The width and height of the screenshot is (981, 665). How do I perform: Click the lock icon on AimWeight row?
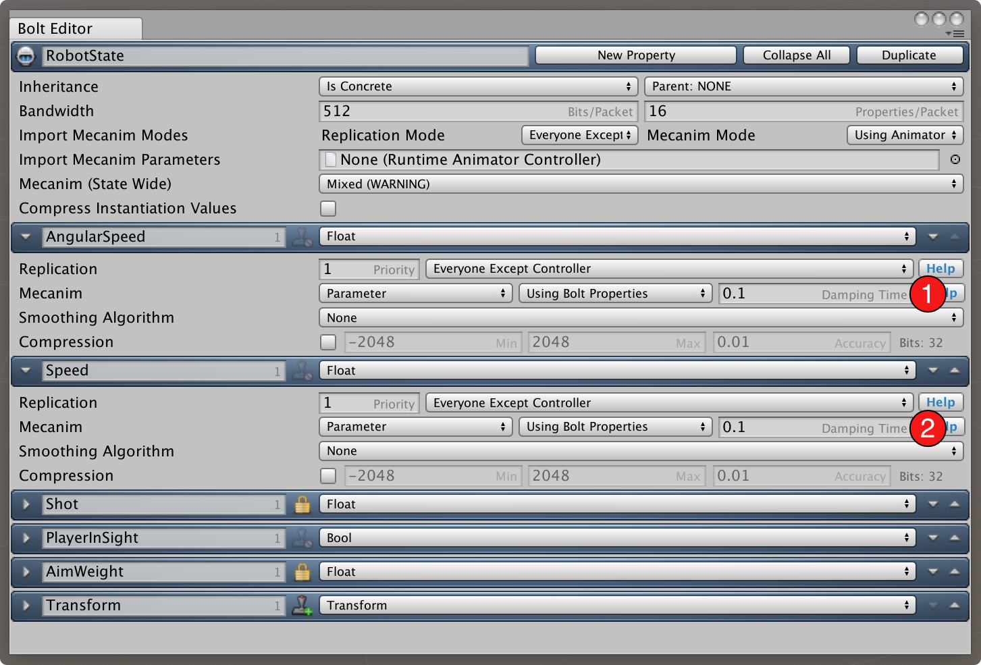tap(302, 572)
